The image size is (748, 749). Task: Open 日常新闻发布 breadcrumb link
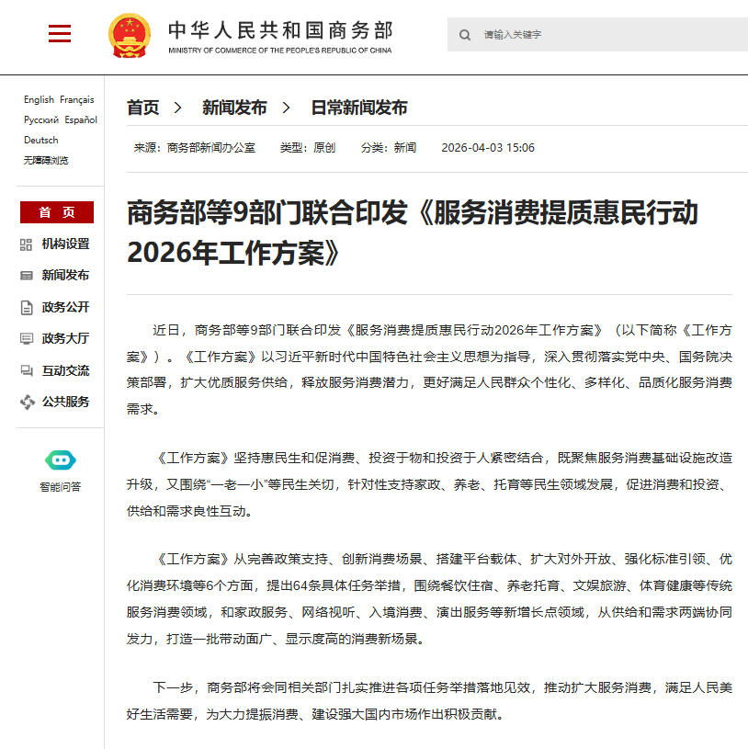(x=358, y=108)
